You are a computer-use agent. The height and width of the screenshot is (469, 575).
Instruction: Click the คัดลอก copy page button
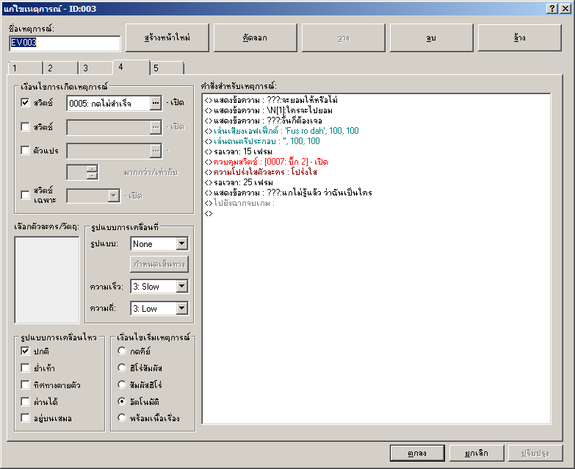coord(256,37)
